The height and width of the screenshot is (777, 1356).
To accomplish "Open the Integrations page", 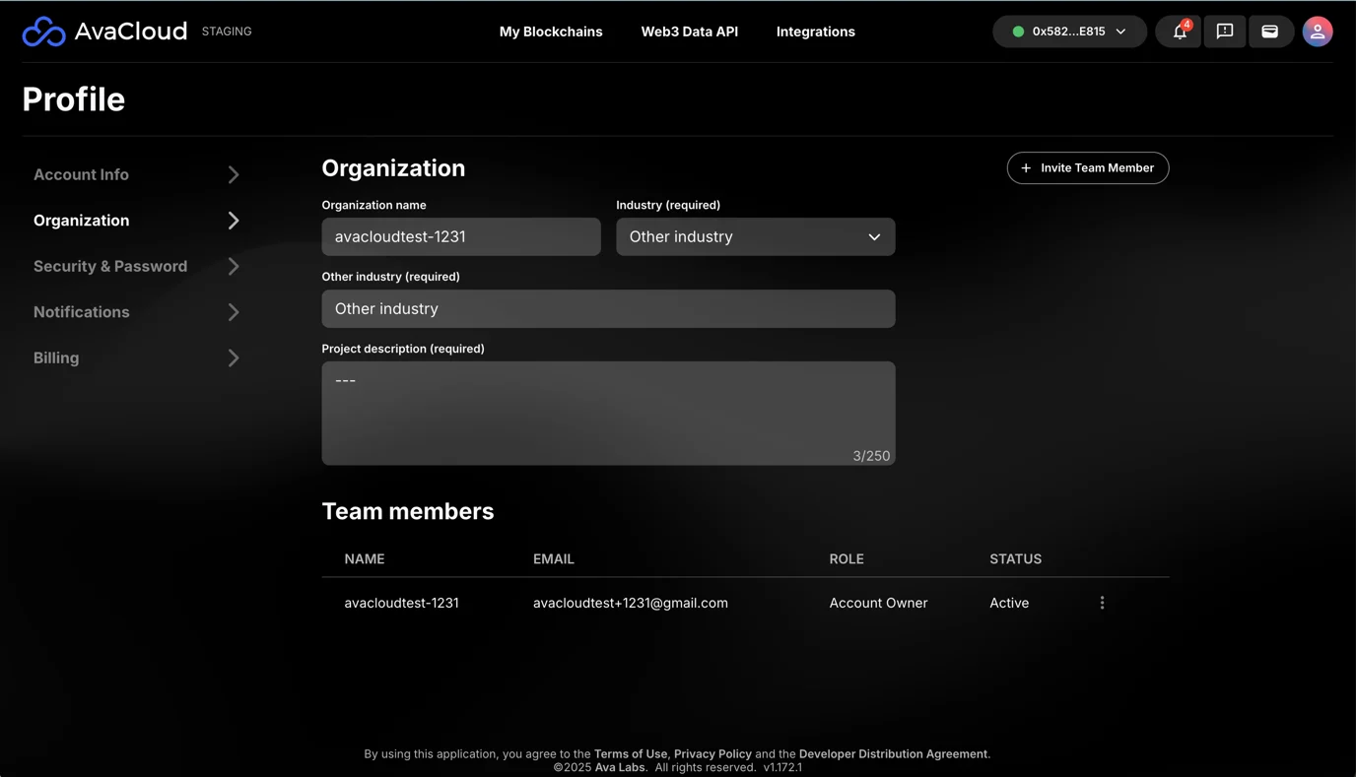I will coord(815,31).
